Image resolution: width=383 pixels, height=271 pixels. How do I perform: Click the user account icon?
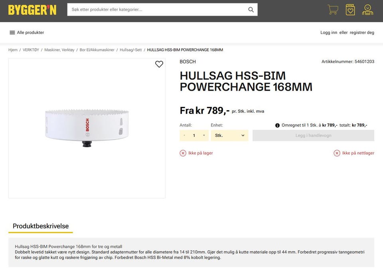click(x=367, y=10)
